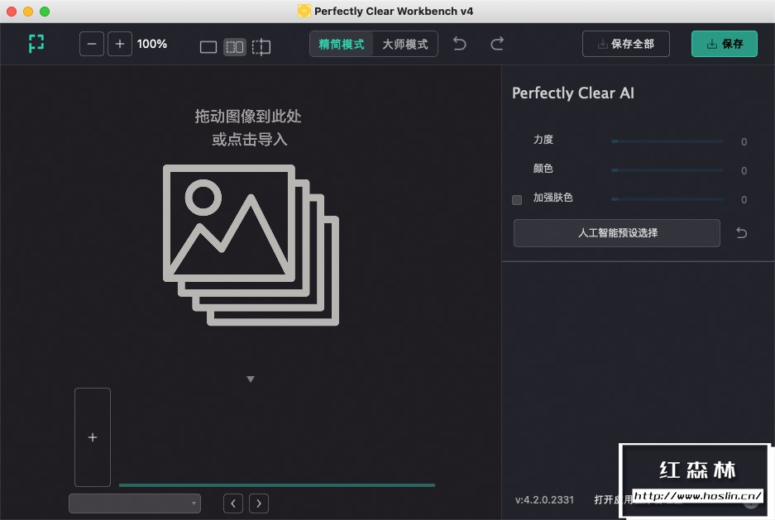
Task: Adjust the 加强肤色 slider
Action: pos(667,199)
